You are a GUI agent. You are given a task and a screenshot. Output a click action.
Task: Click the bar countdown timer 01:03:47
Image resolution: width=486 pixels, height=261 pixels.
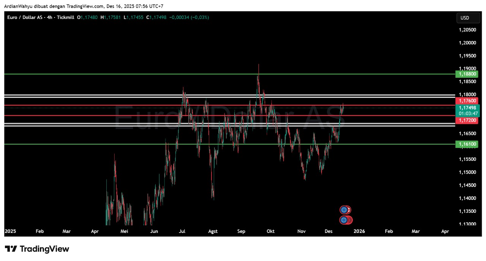click(x=467, y=113)
